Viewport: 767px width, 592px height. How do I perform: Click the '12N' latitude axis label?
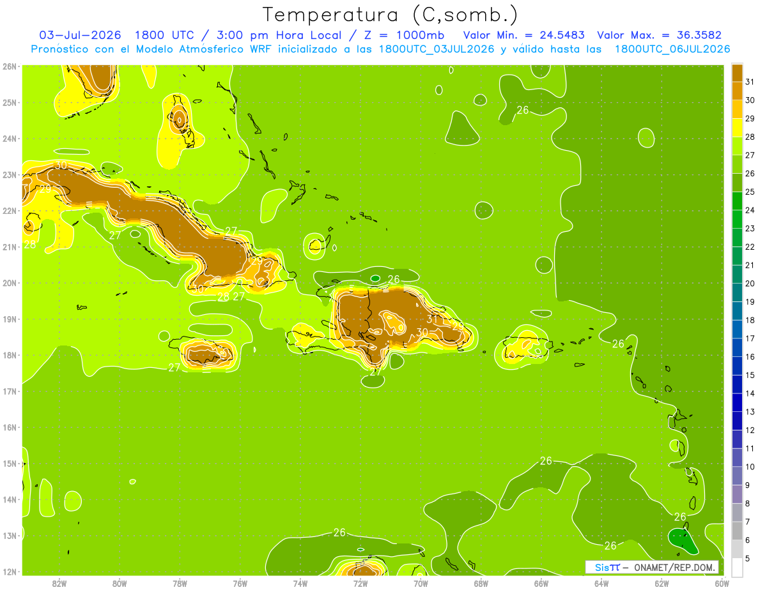(10, 572)
